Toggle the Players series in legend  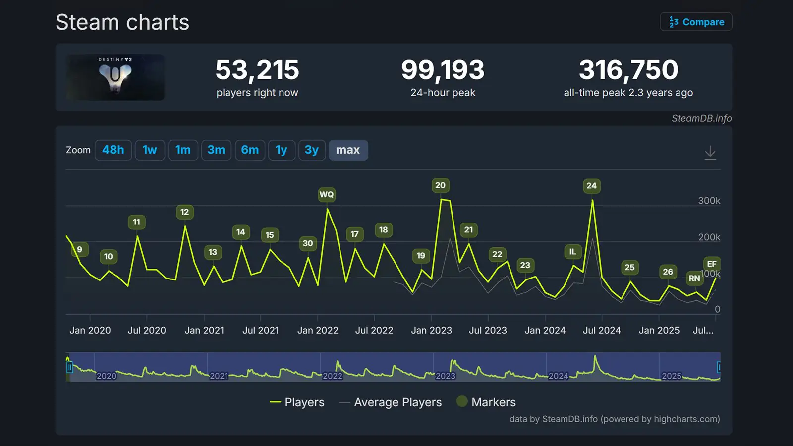[297, 402]
